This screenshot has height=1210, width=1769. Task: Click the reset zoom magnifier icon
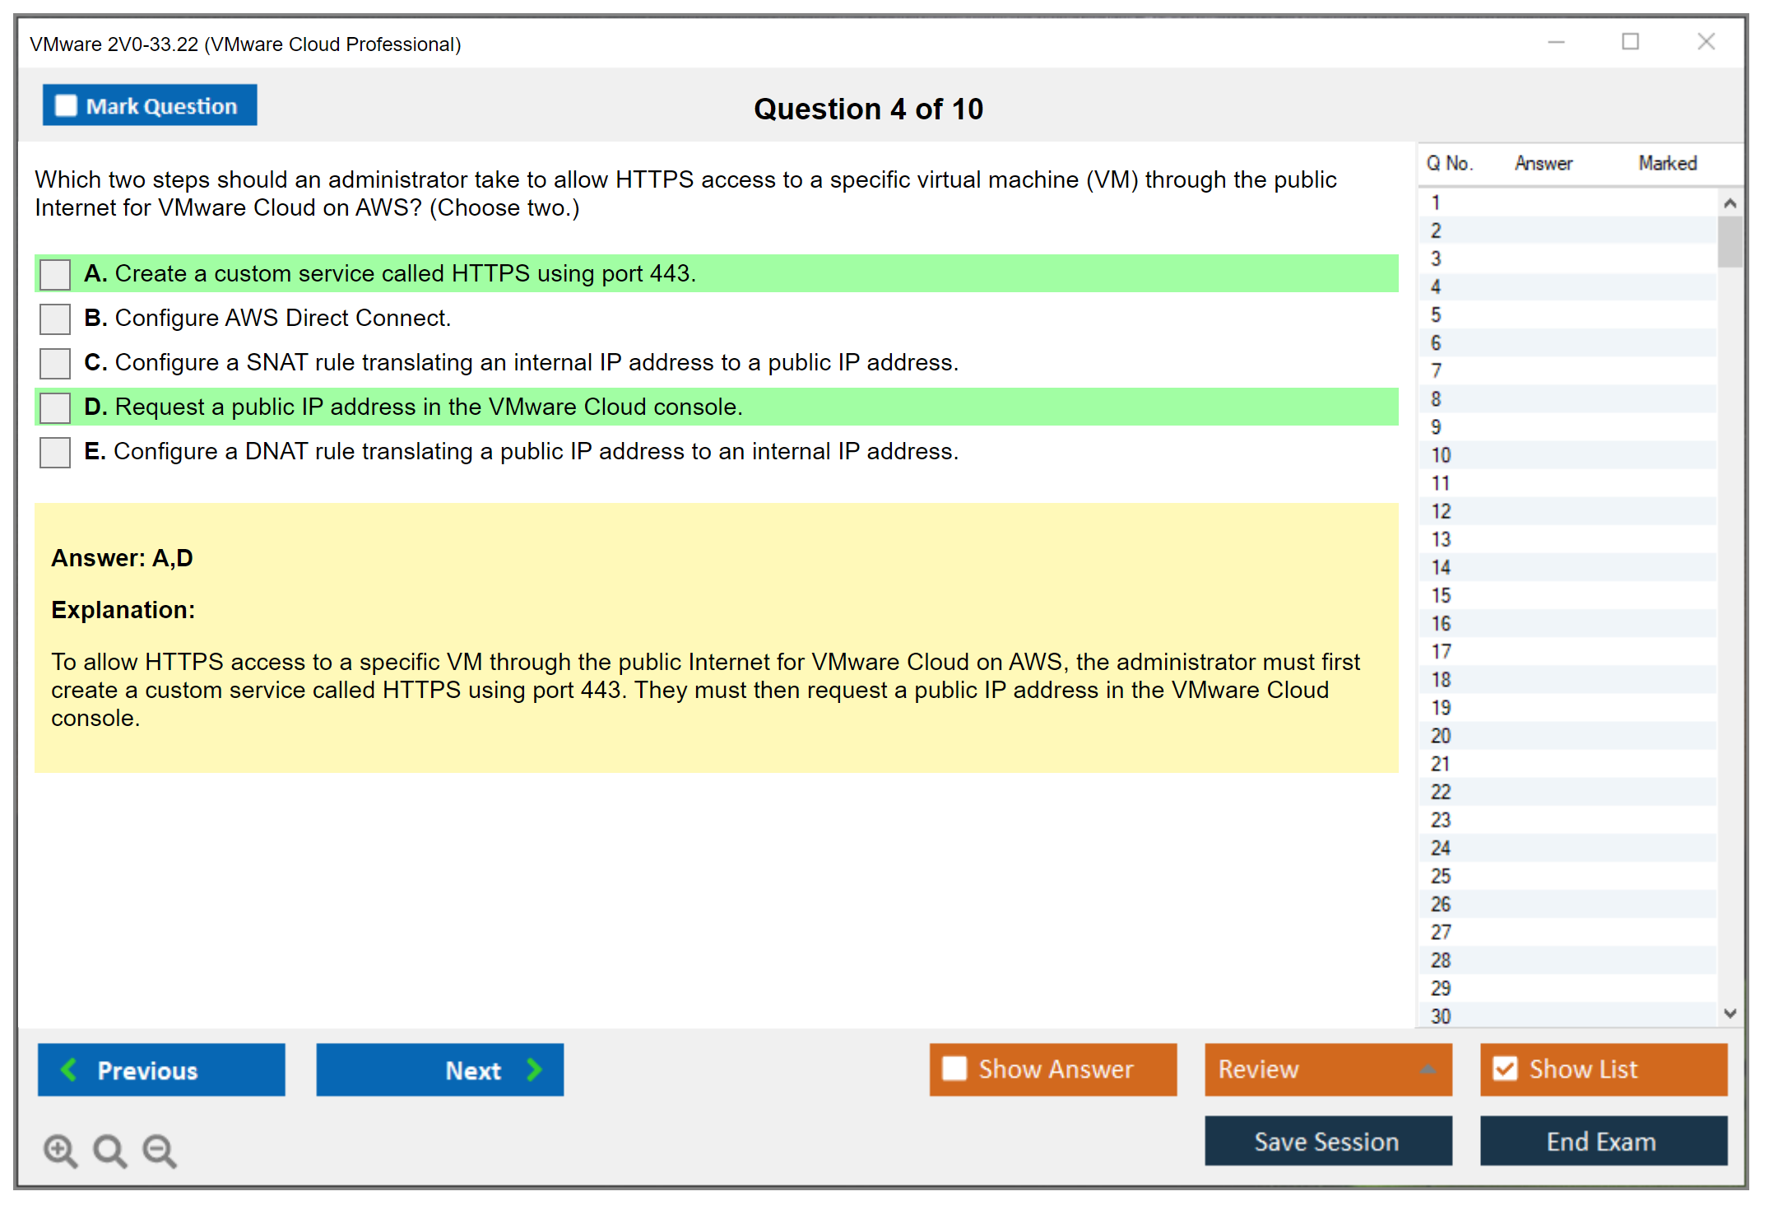tap(109, 1150)
